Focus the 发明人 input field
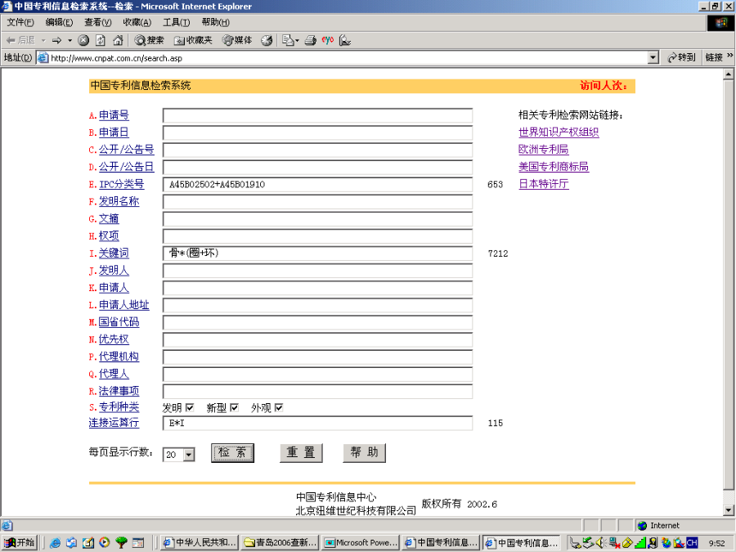 coord(318,271)
